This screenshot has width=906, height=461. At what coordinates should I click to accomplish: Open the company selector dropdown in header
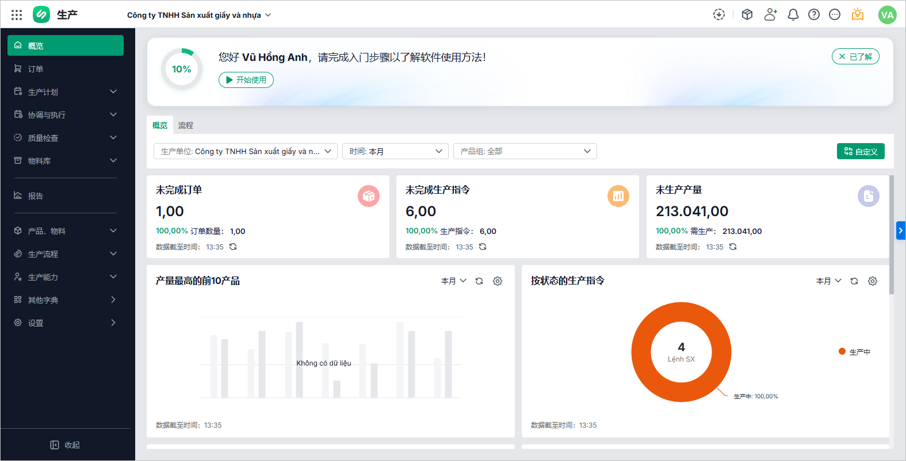point(199,15)
